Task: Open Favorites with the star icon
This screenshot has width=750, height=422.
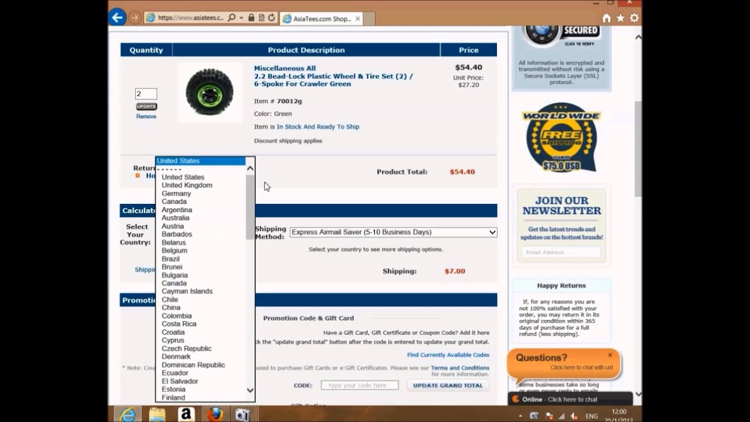Action: coord(620,18)
